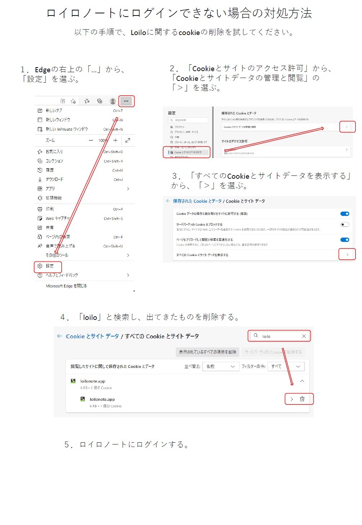Screen dimensions: 362x525
Task: Click the loilo cookie search field
Action: click(279, 336)
